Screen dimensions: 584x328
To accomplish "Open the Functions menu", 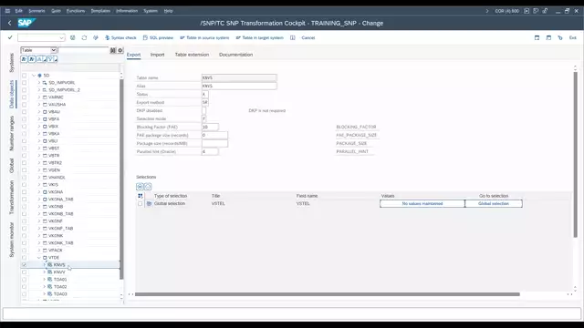I will pos(76,11).
